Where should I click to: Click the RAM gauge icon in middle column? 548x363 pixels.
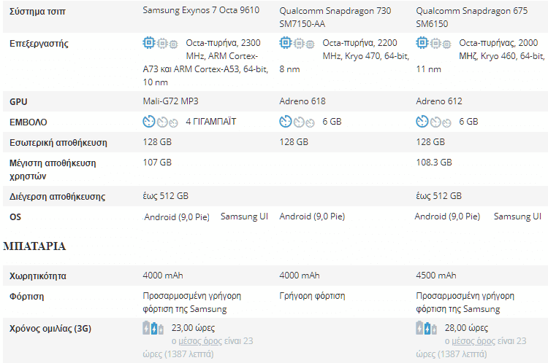[x=297, y=122]
